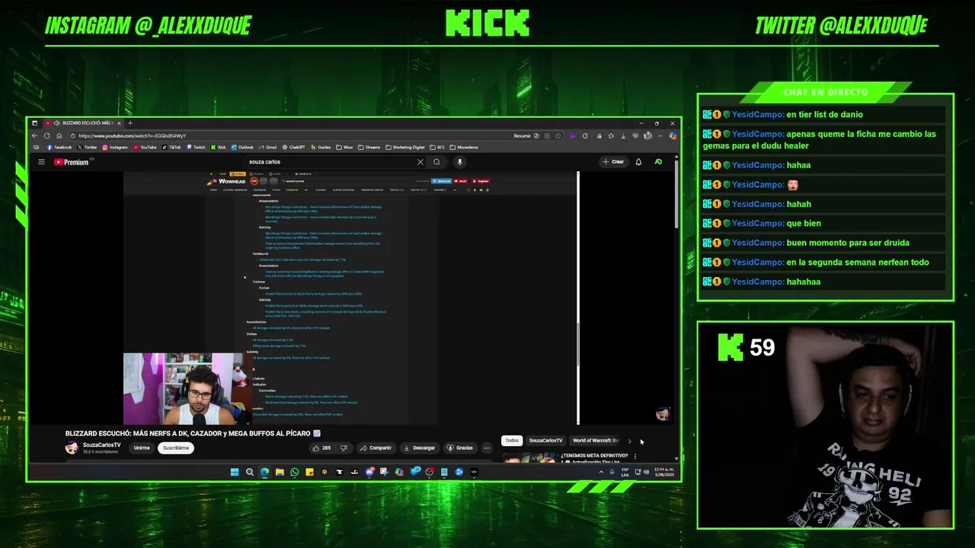Open the video more-actions three dots
975x548 pixels.
coord(487,448)
